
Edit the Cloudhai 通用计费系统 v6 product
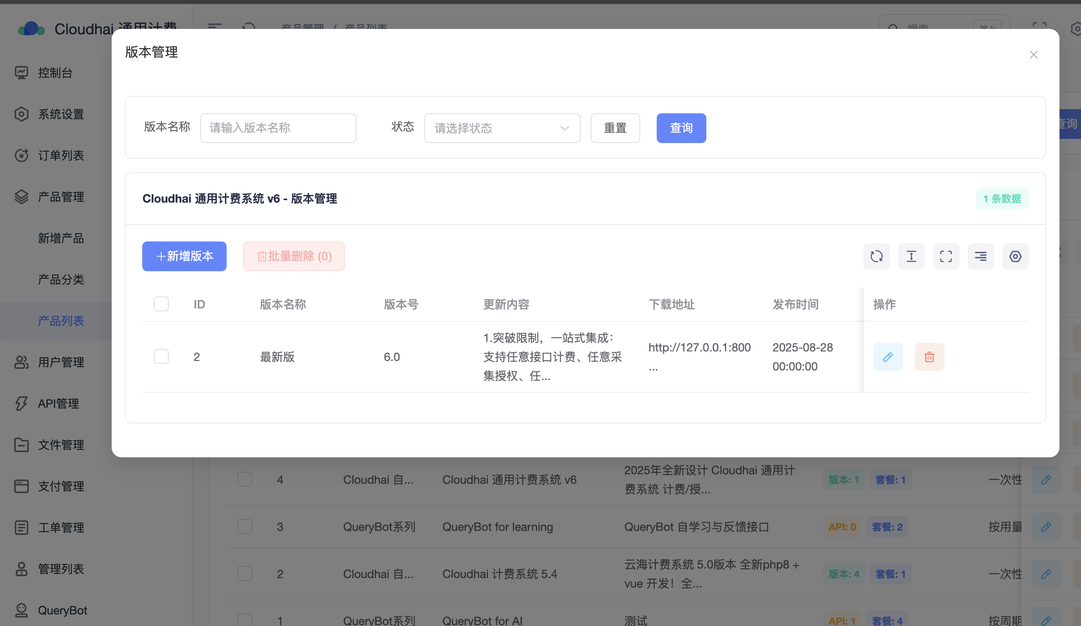click(x=1045, y=479)
